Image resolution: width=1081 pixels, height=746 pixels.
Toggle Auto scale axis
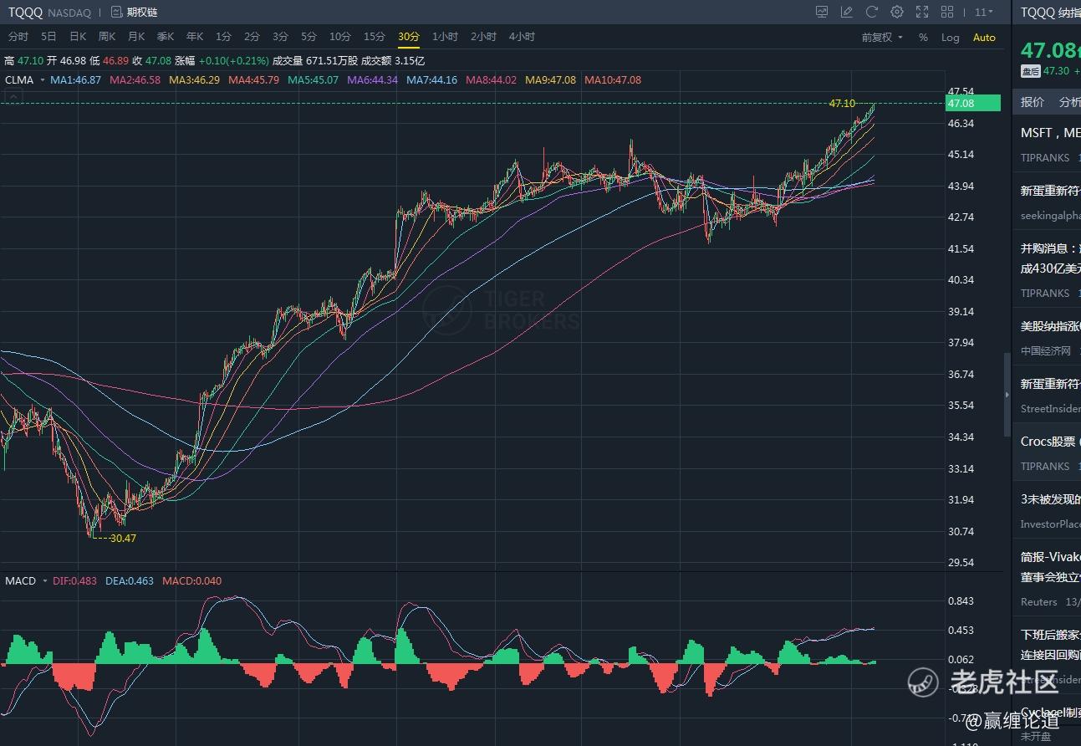click(x=984, y=38)
